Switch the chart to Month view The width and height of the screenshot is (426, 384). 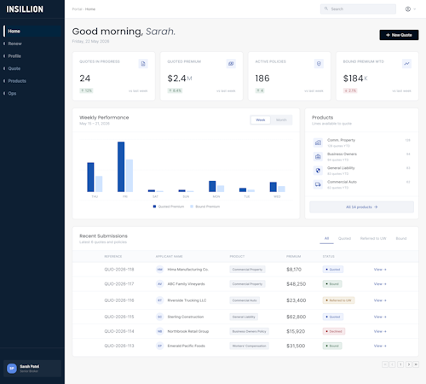(281, 120)
